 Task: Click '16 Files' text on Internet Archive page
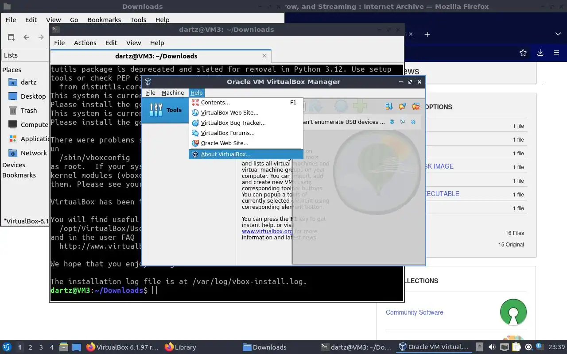pyautogui.click(x=514, y=233)
